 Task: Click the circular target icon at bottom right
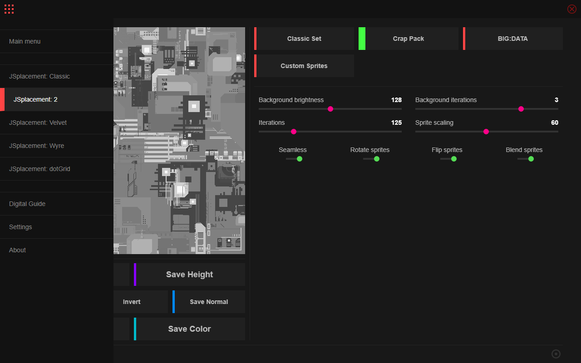pyautogui.click(x=556, y=354)
